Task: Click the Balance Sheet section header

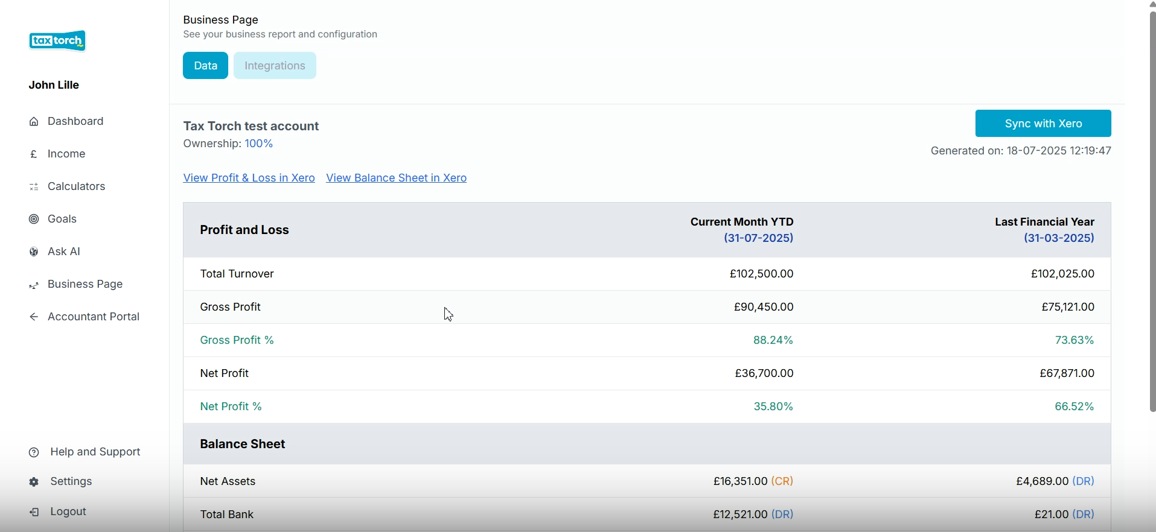Action: click(243, 445)
